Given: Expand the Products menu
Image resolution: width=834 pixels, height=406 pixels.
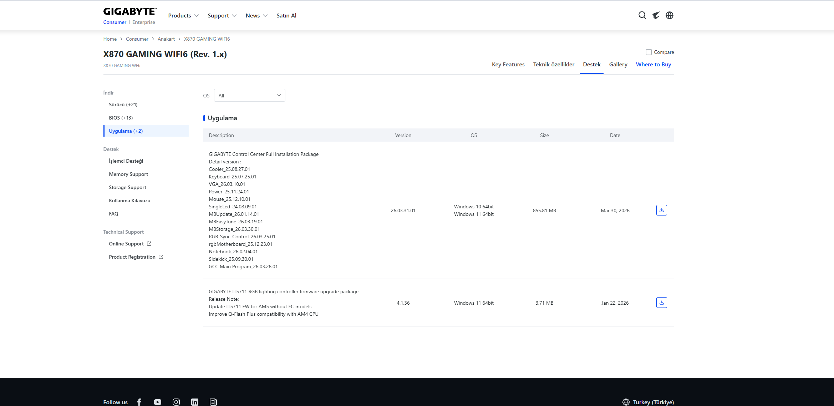Looking at the screenshot, I should click(183, 16).
